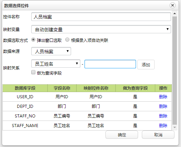Click the scrollbar down arrow

point(175,127)
